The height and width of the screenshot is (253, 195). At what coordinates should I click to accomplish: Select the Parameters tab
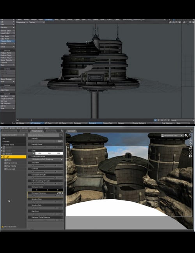(x=37, y=131)
